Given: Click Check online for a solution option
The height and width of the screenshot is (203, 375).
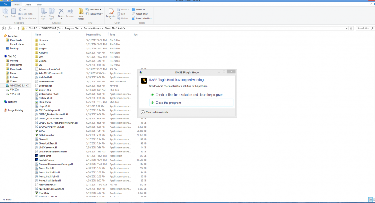Looking at the screenshot, I should click(x=189, y=95).
